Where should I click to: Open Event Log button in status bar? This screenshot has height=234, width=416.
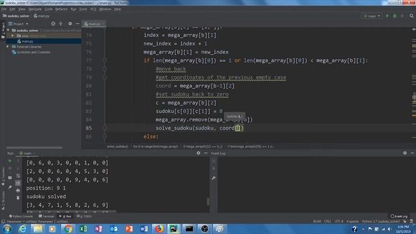click(x=399, y=216)
